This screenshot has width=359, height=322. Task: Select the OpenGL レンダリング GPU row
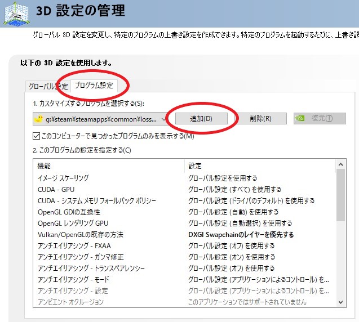[x=184, y=223]
